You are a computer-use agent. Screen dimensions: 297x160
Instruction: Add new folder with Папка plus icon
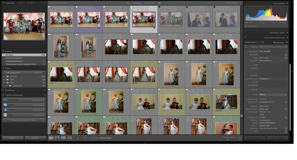(x=45, y=68)
